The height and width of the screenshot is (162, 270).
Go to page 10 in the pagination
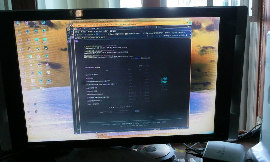click(x=127, y=107)
